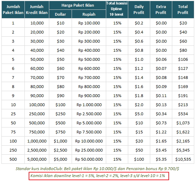196x183 pixels.
Task: Click the Total Profit column header
Action: point(183,10)
